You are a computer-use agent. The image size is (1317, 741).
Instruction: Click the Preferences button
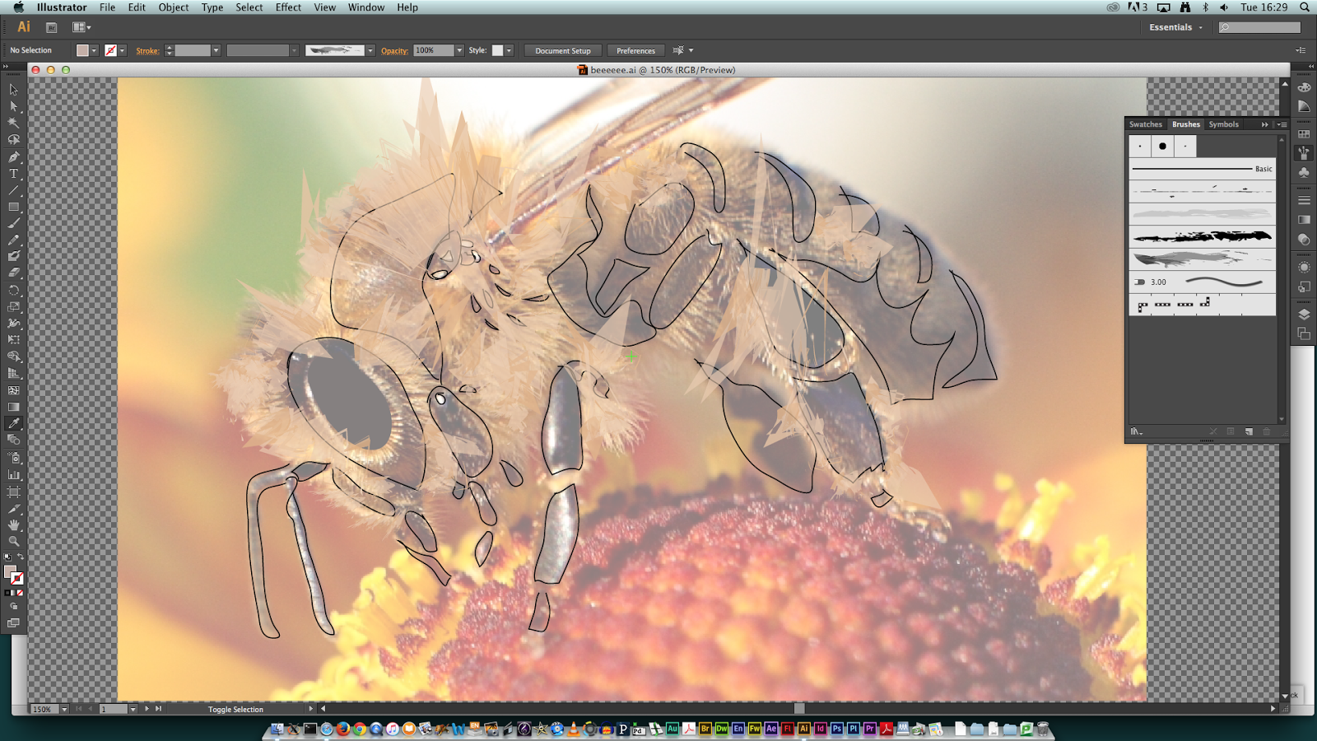click(x=636, y=51)
